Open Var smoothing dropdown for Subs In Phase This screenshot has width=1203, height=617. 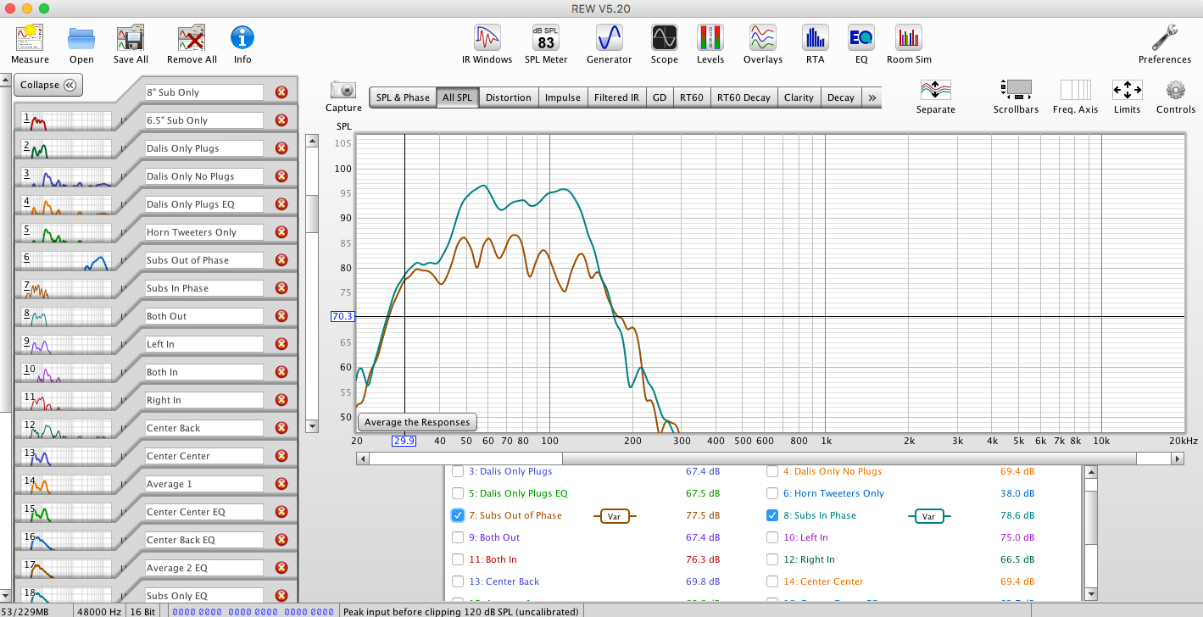[x=928, y=515]
